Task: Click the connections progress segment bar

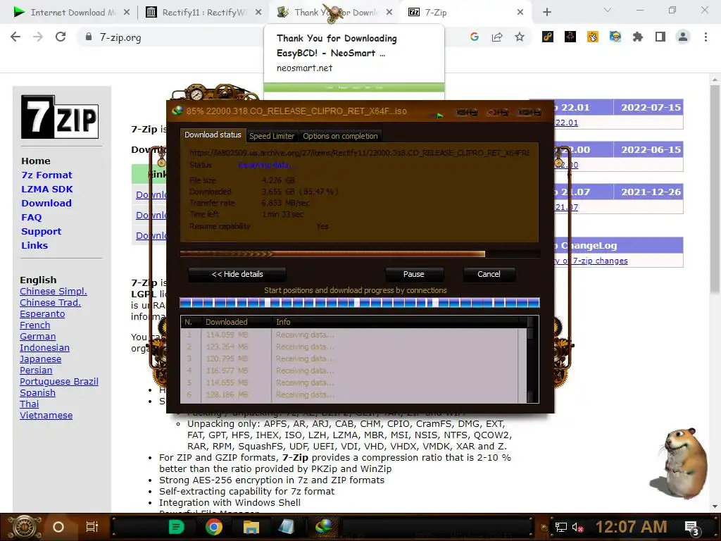Action: [360, 303]
